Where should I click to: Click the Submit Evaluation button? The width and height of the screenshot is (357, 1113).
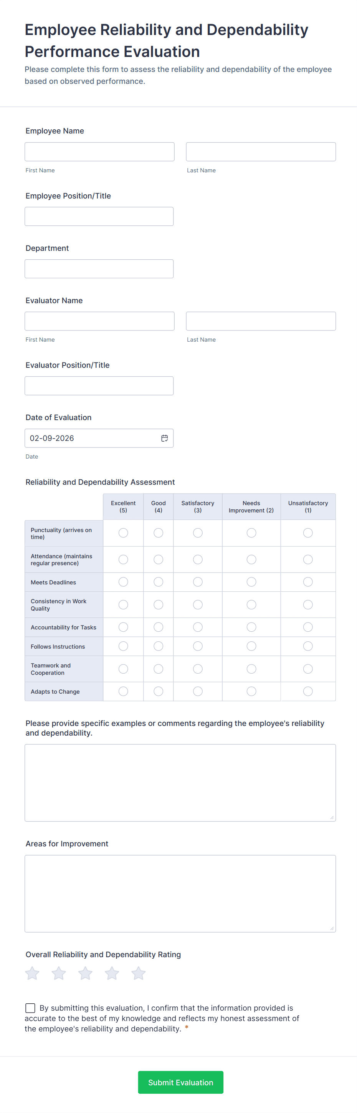[181, 1082]
